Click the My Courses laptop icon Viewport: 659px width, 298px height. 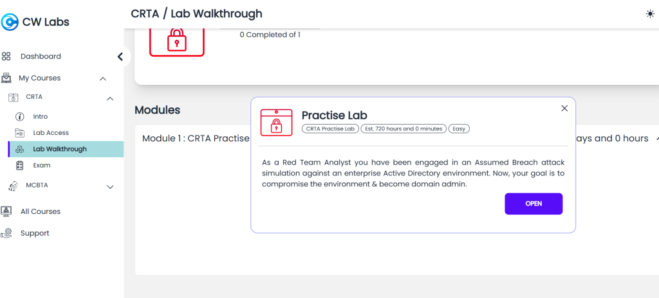[6, 78]
